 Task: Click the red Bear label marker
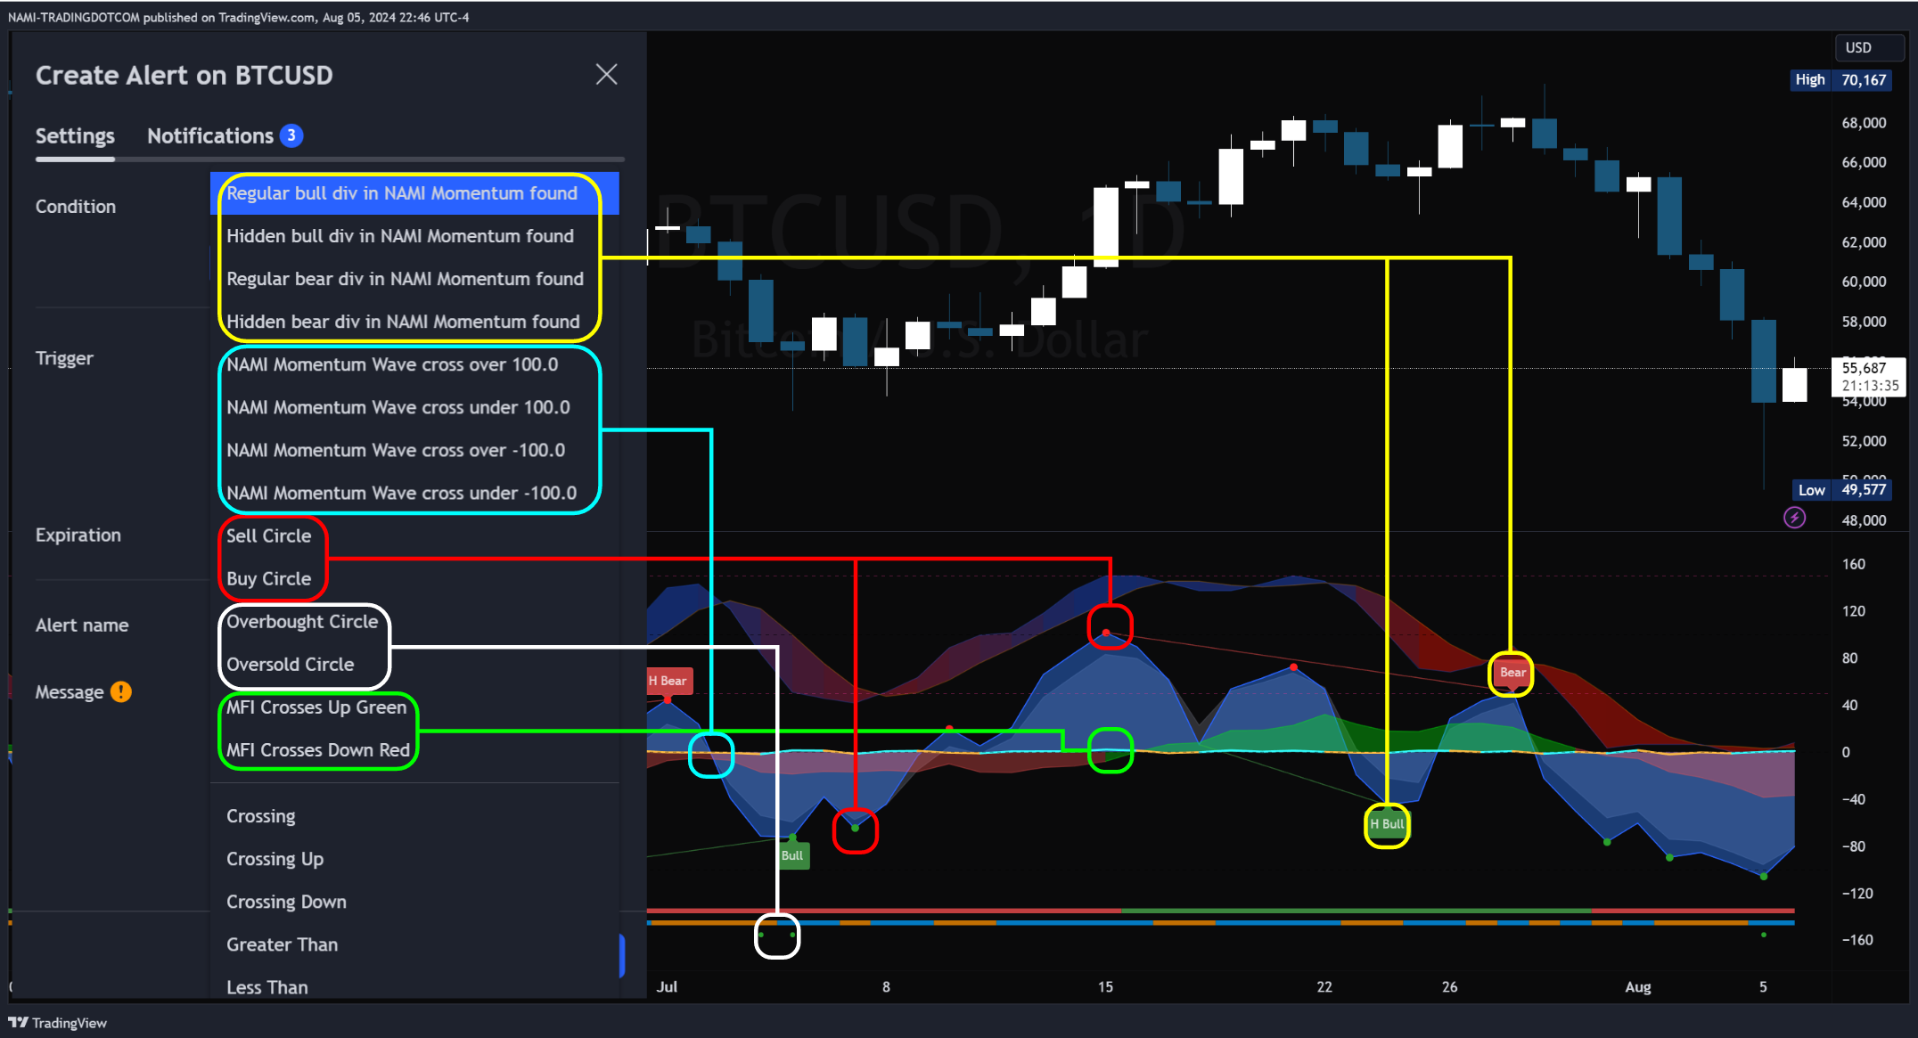click(x=1512, y=673)
